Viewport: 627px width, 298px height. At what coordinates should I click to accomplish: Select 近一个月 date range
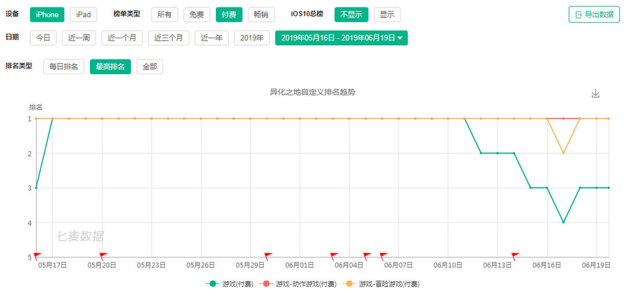[x=122, y=38]
